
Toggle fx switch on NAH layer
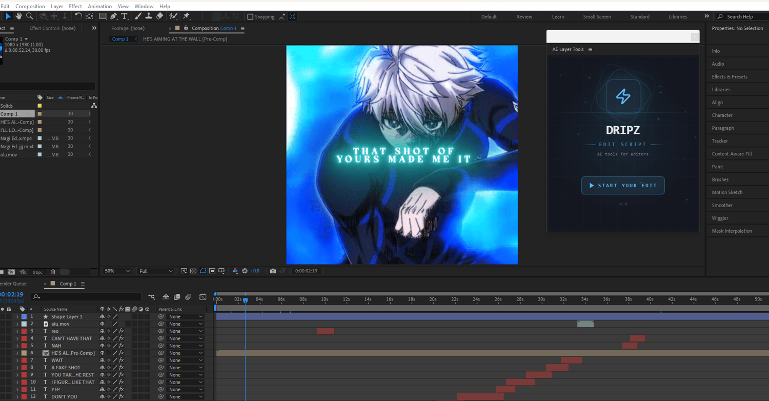(122, 346)
